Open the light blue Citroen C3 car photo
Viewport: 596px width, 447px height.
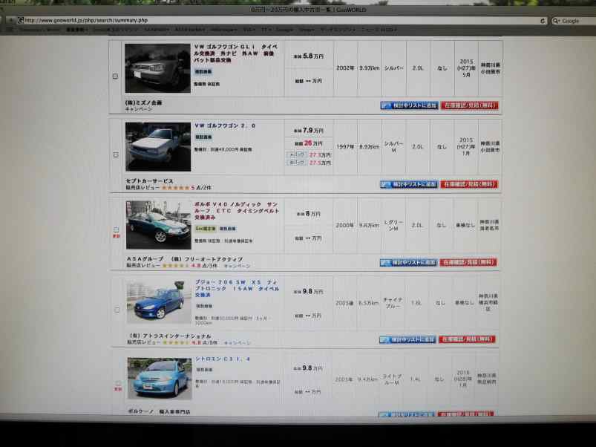coord(160,379)
